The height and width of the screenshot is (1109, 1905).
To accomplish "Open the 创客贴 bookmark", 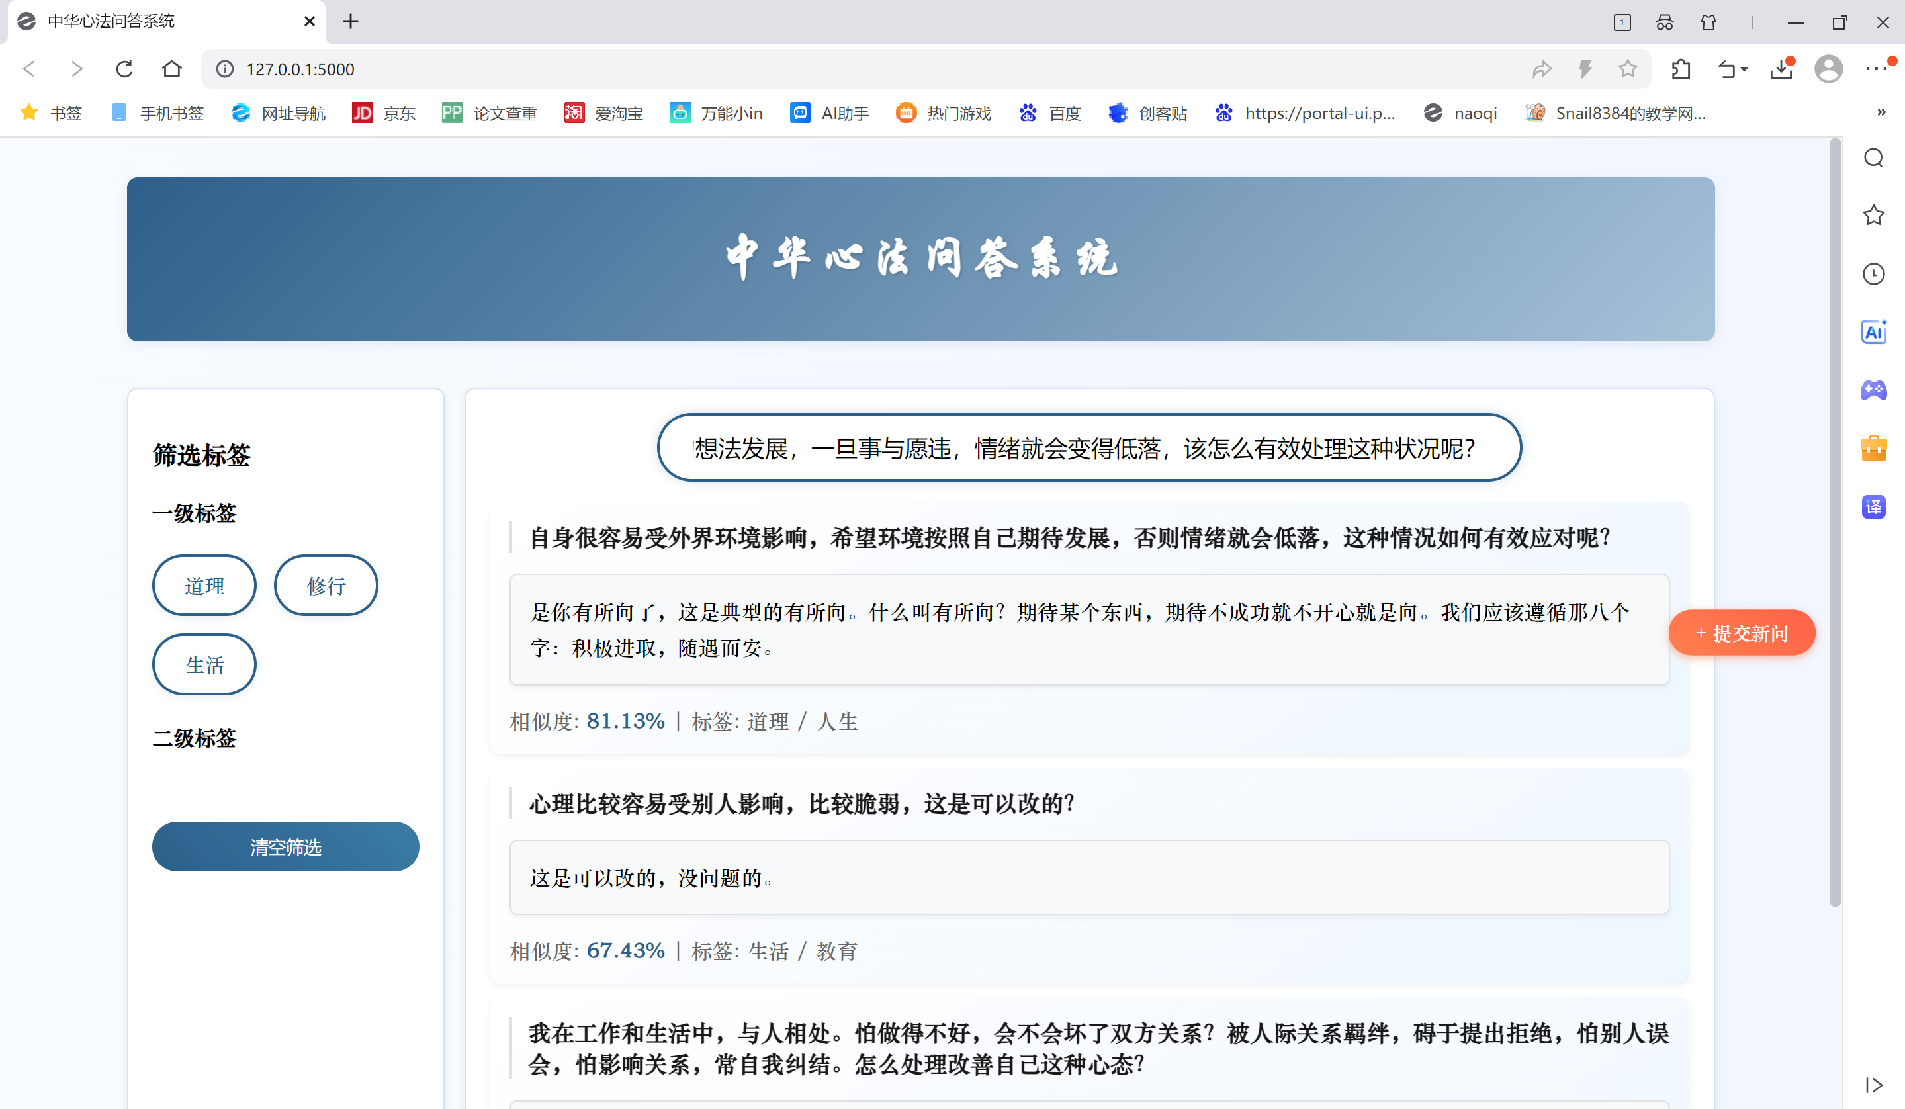I will pos(1147,113).
